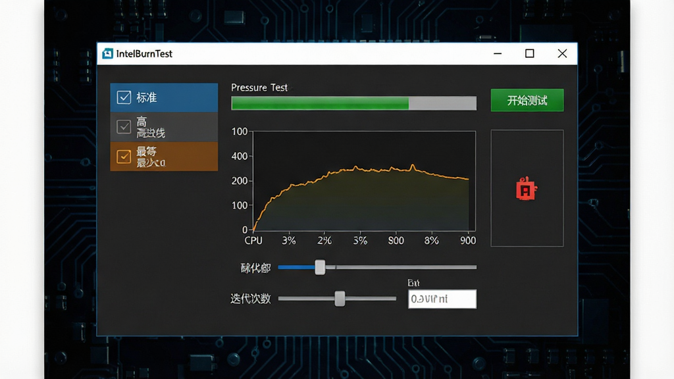This screenshot has height=379, width=674.
Task: Click the 迭代次数 slider handle
Action: (x=340, y=299)
